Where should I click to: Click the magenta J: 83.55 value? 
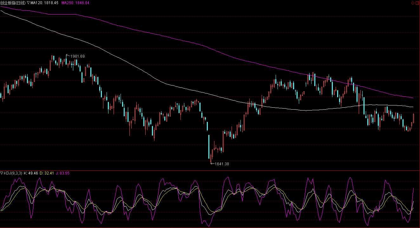62,173
